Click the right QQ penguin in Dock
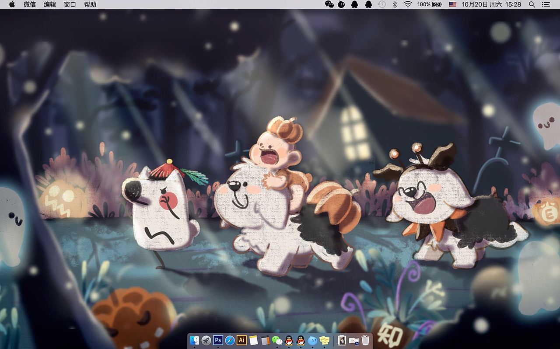560x349 pixels. coord(301,340)
